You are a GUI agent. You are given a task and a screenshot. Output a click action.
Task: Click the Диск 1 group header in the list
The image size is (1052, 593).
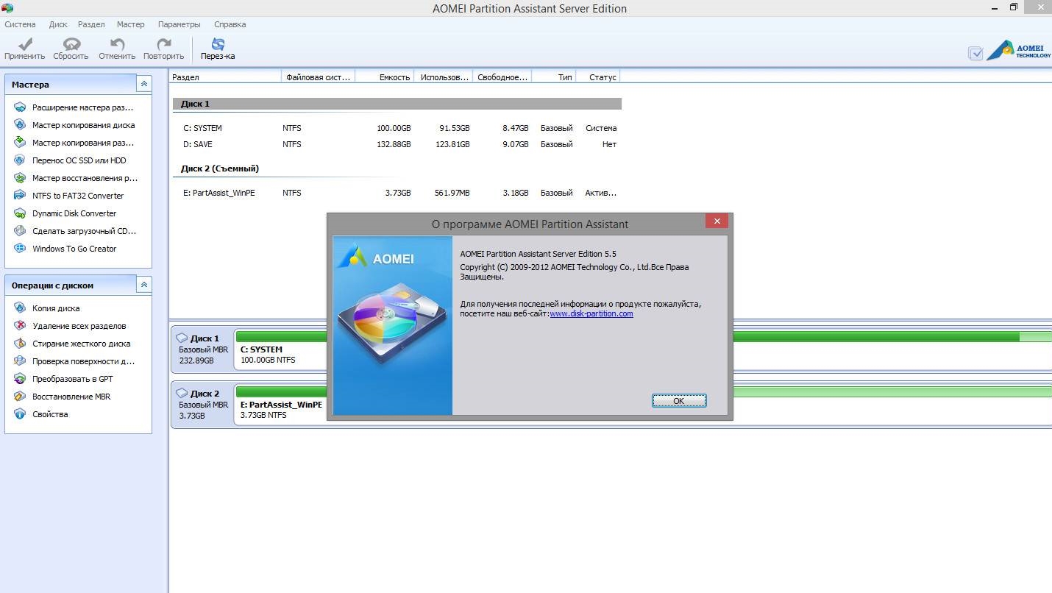click(x=397, y=104)
